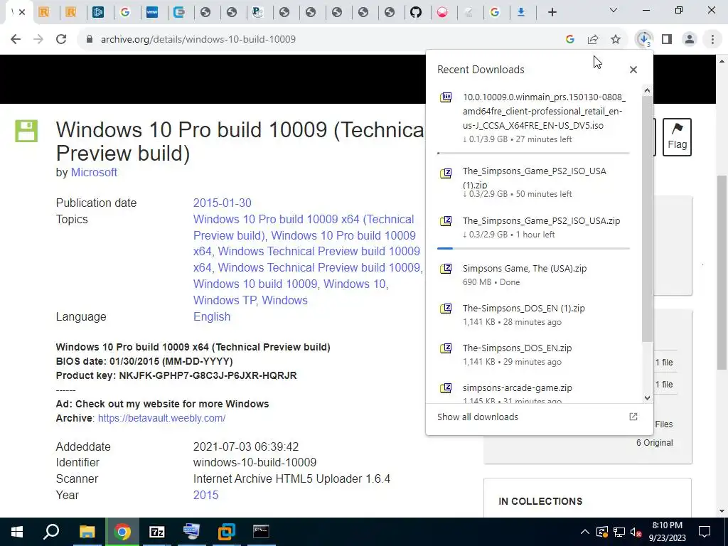The width and height of the screenshot is (728, 546).
Task: Open external link icon beside Show all downloads
Action: click(633, 417)
